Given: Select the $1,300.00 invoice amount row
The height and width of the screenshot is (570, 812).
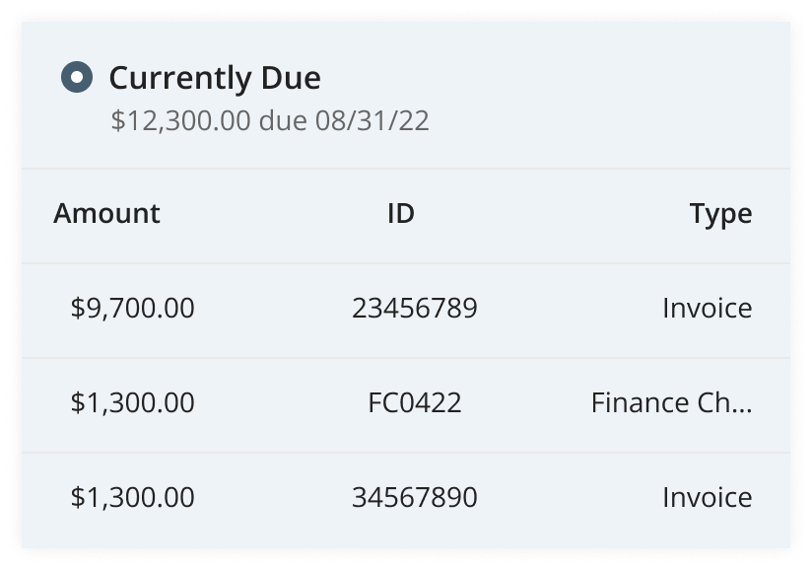Looking at the screenshot, I should 134,499.
